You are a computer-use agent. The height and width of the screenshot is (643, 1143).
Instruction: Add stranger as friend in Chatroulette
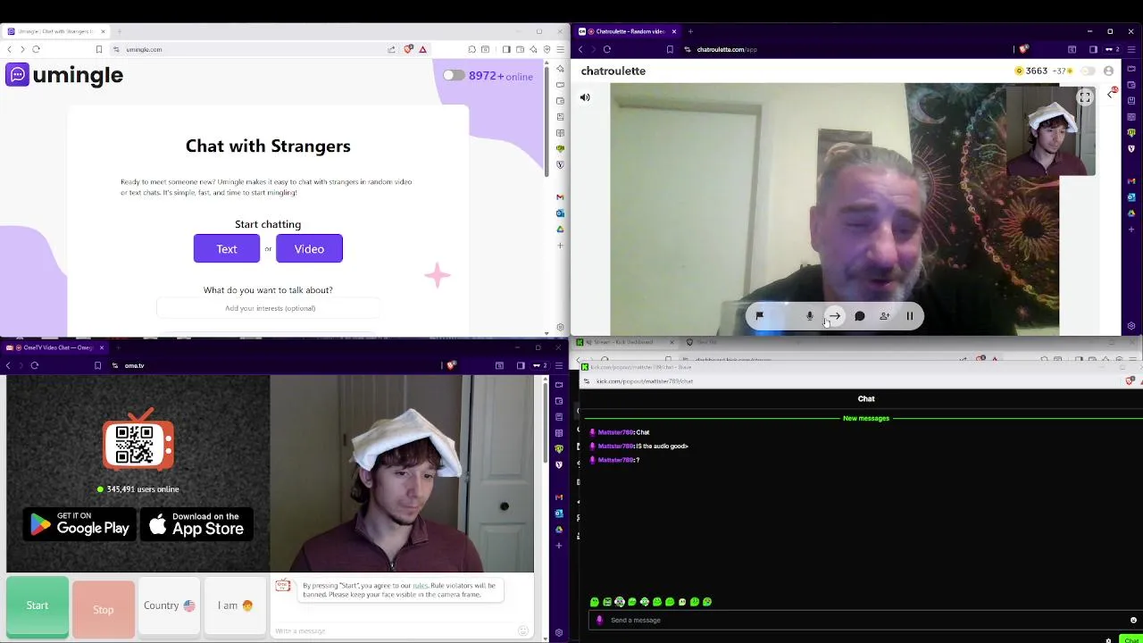(885, 315)
